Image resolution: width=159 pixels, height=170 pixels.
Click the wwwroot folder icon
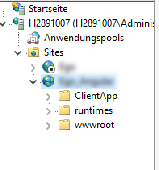(64, 124)
